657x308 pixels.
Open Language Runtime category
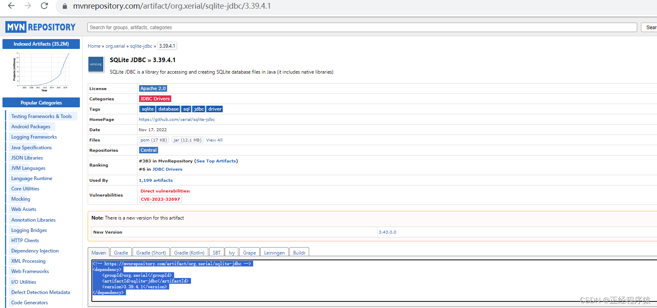32,178
